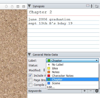
Task: Select No Label from label list
Action: pos(72,65)
